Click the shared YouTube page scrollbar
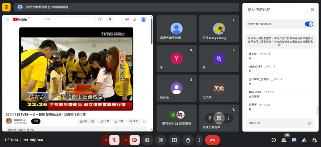The height and width of the screenshot is (147, 321). [152, 32]
